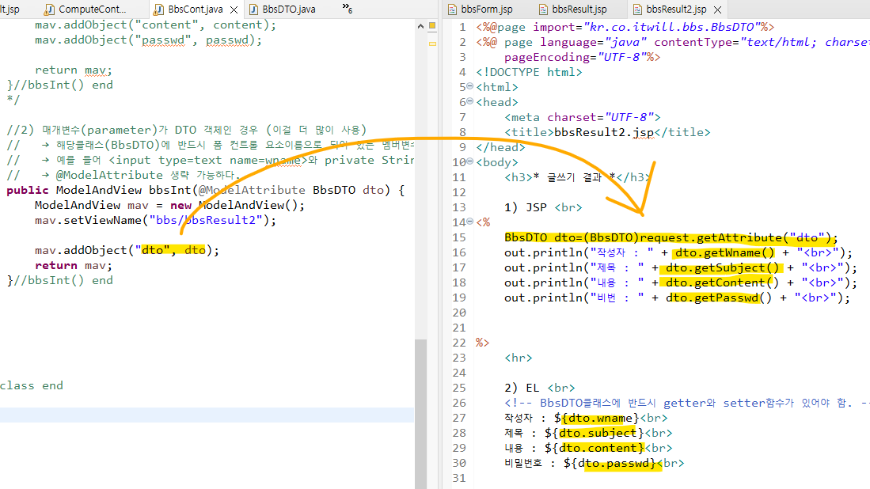Open the bbsResult.jsp tab
The width and height of the screenshot is (870, 489).
pyautogui.click(x=573, y=9)
